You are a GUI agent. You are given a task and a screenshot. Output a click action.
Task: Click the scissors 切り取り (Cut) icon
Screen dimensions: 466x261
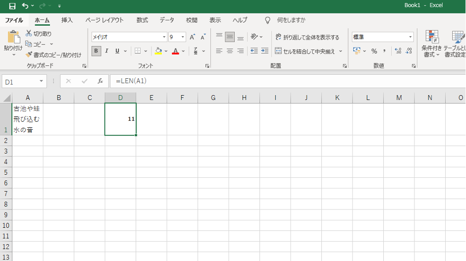[29, 34]
